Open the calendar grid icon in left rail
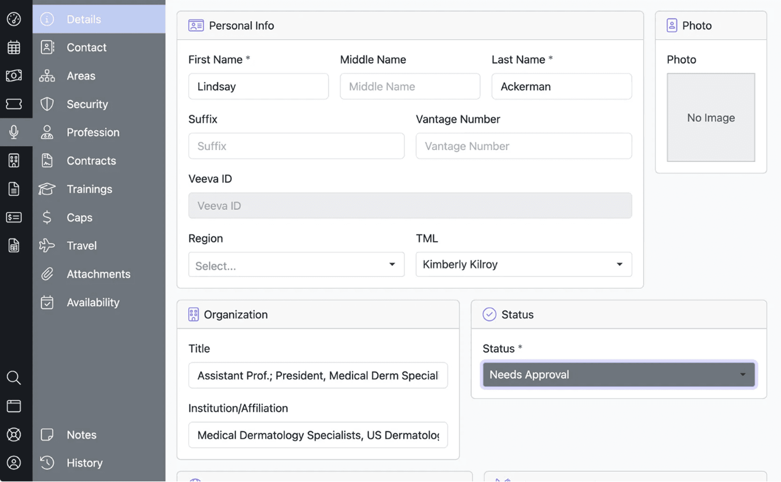The height and width of the screenshot is (482, 781). [x=14, y=47]
